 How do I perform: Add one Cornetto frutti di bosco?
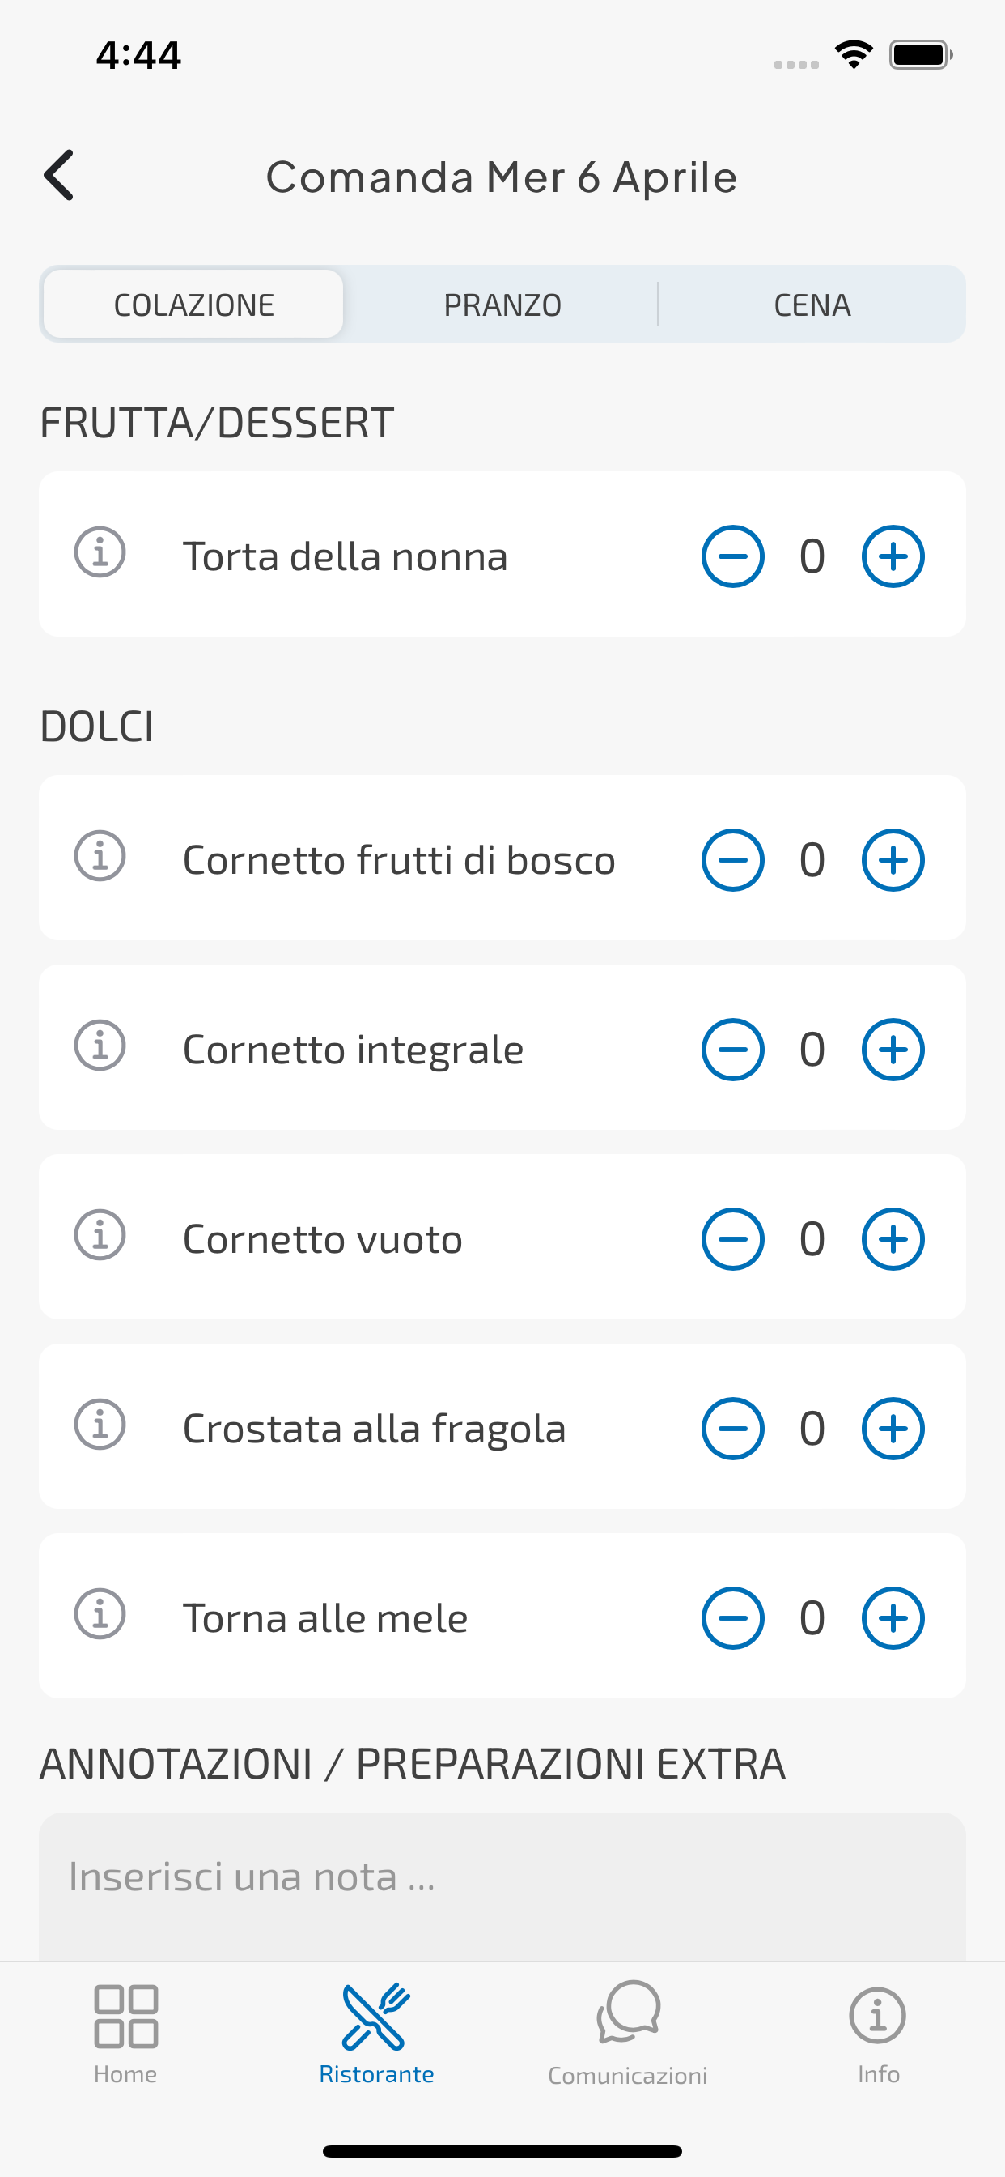[x=893, y=860]
